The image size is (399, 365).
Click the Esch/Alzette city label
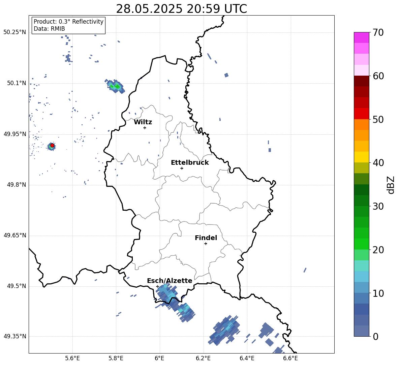170,281
